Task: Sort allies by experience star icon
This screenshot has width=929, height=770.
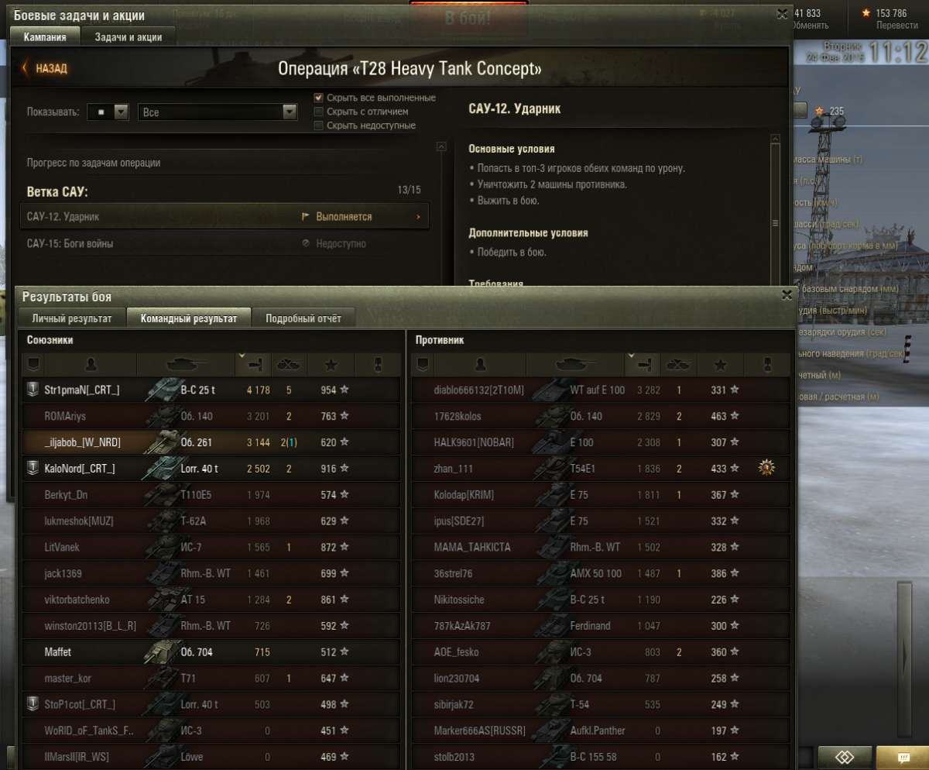Action: [x=331, y=363]
